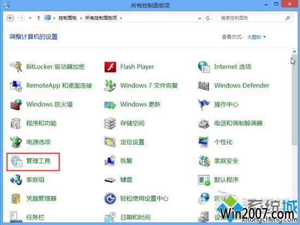The image size is (300, 225).
Task: Click the 默认程序 link text
Action: coord(226,180)
